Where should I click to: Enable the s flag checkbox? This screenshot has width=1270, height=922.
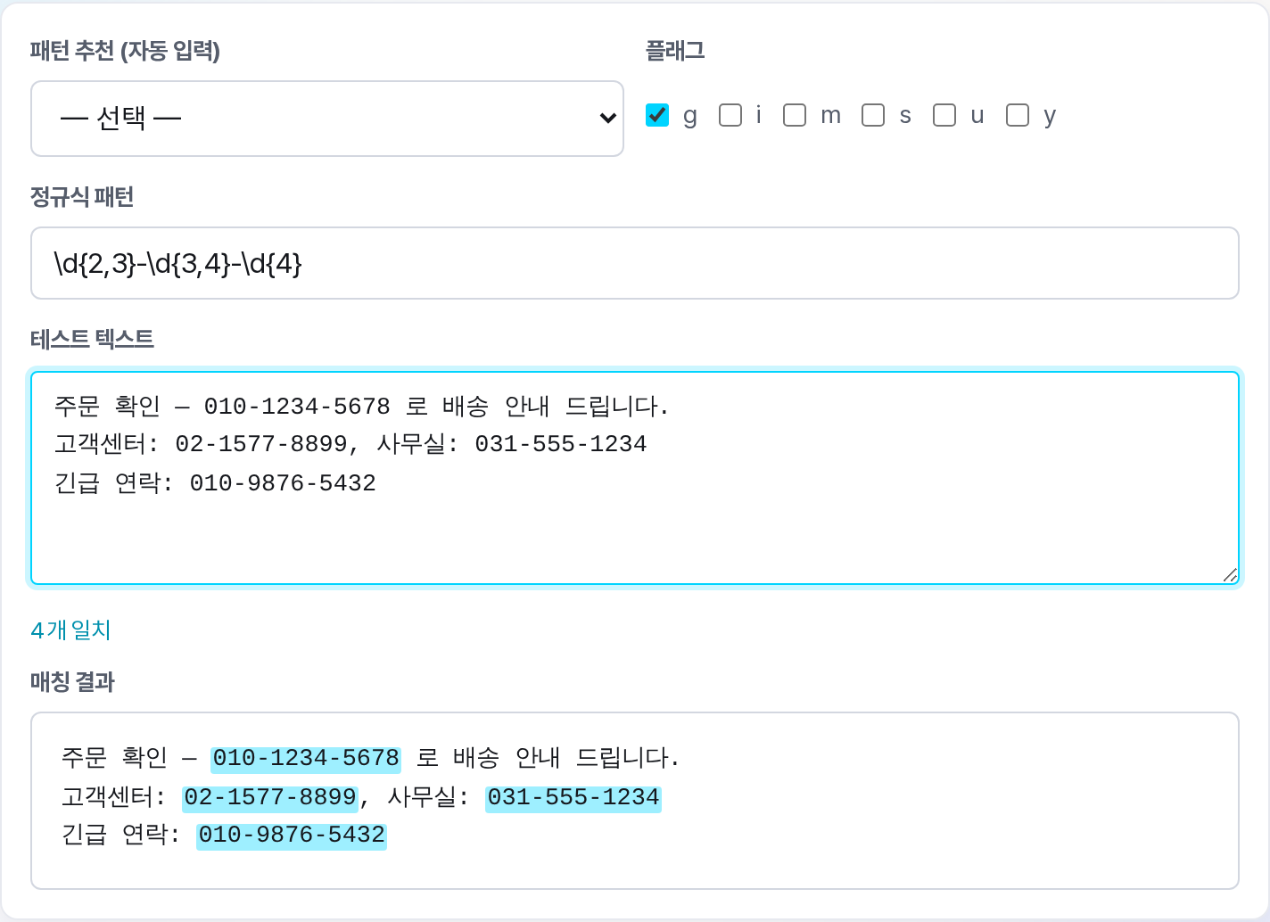tap(873, 115)
